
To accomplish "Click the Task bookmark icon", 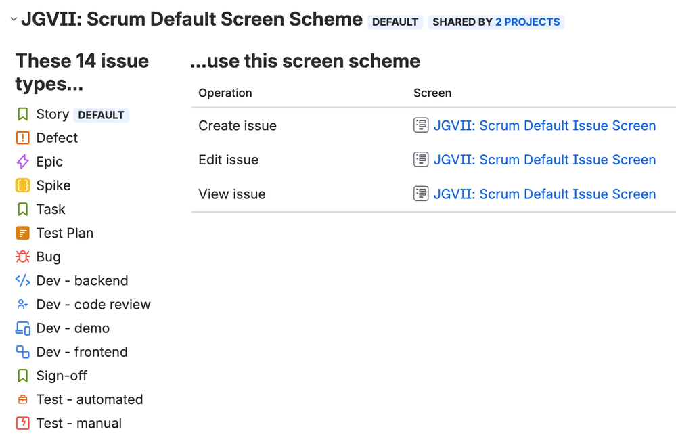I will [23, 209].
